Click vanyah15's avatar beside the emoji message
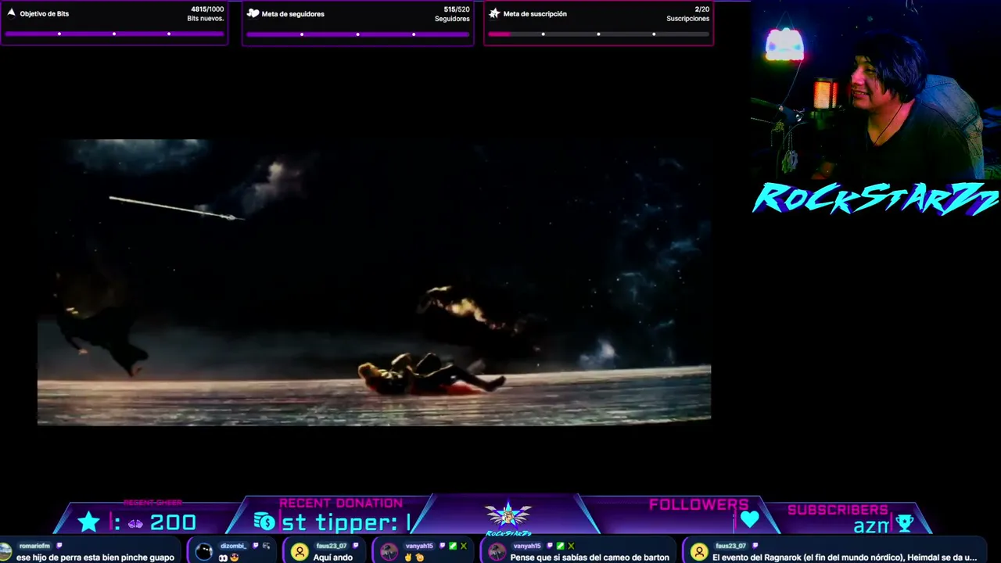Viewport: 1001px width, 563px height. (389, 552)
